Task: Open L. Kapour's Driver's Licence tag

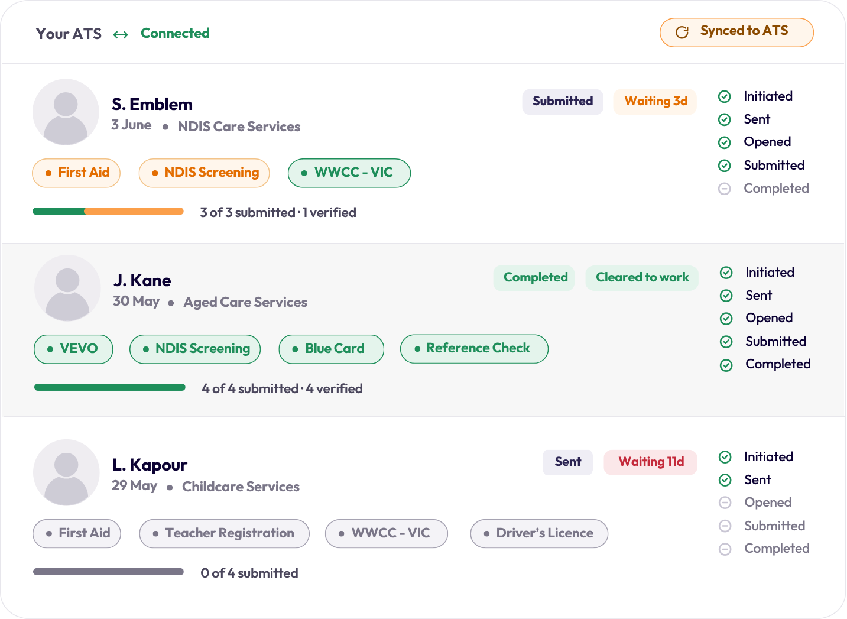Action: [x=539, y=534]
